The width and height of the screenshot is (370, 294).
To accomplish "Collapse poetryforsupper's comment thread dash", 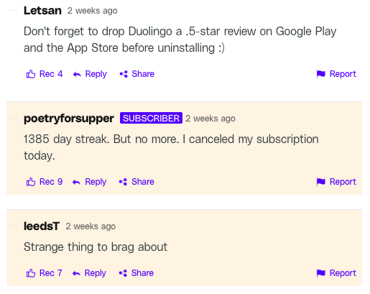I will (x=14, y=118).
